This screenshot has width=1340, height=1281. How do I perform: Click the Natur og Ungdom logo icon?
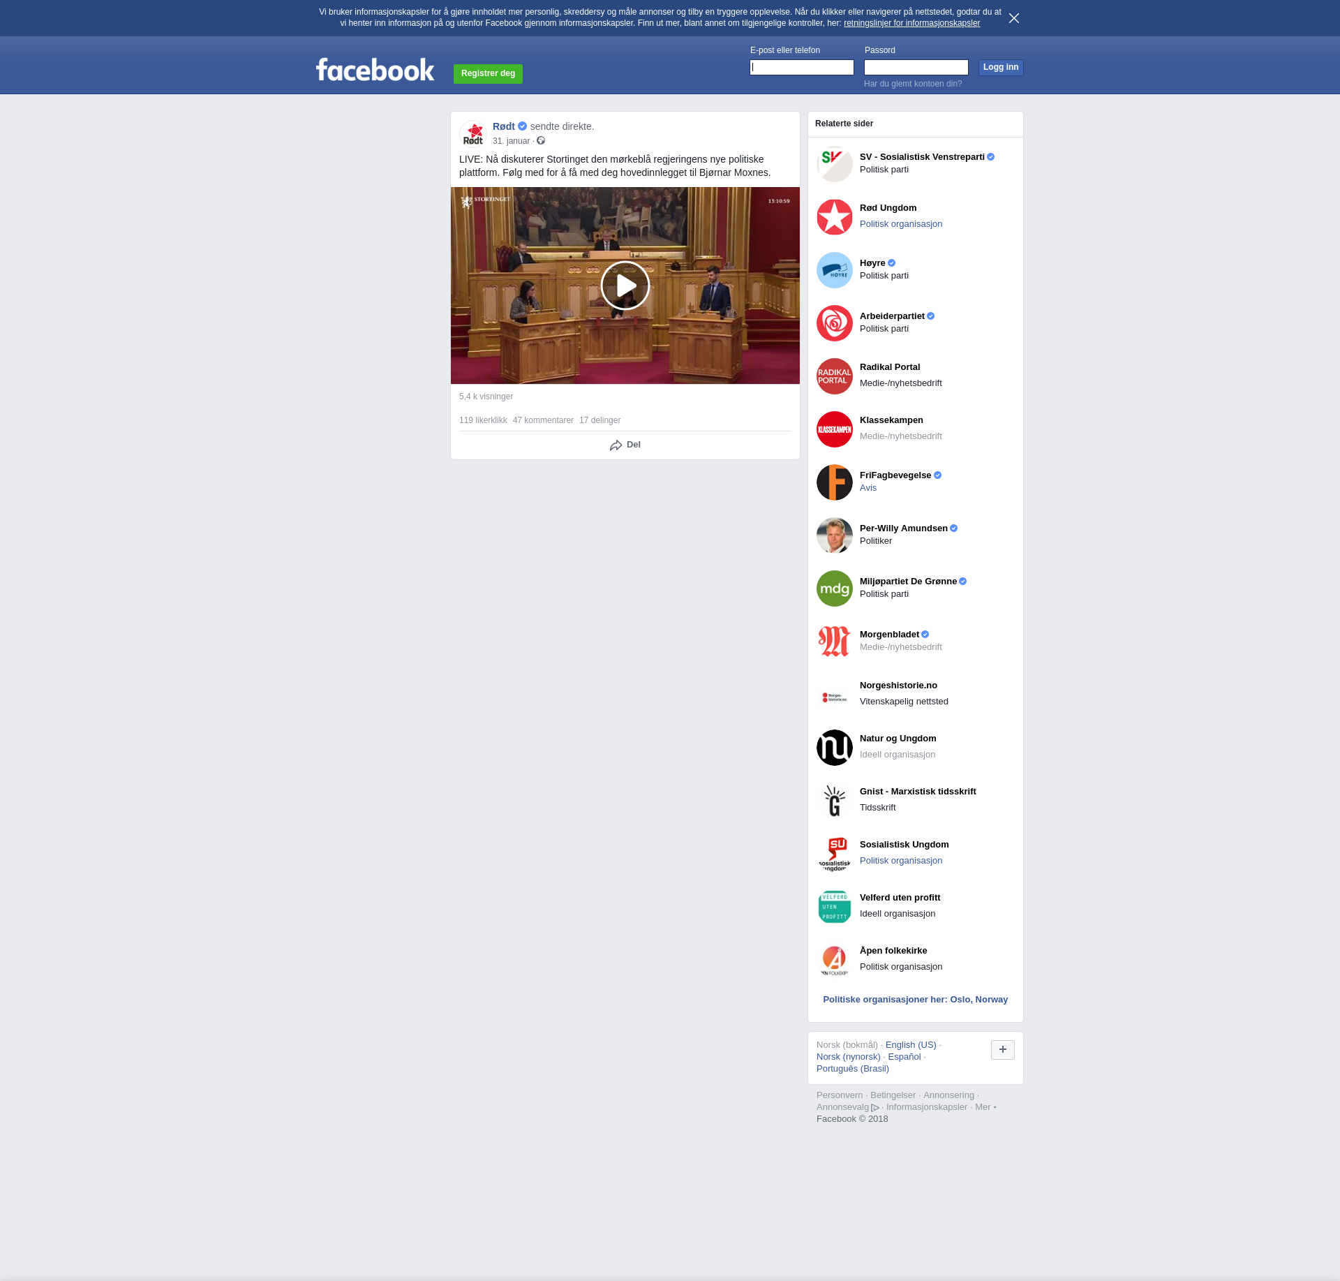pyautogui.click(x=834, y=748)
